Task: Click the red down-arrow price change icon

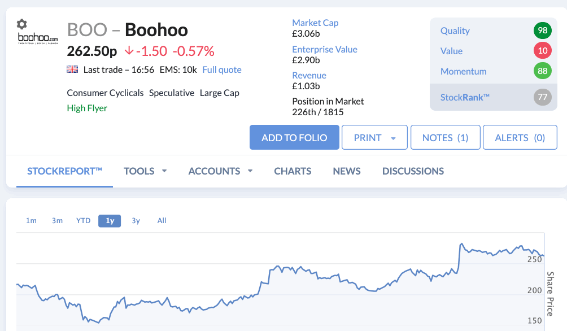Action: click(x=129, y=51)
